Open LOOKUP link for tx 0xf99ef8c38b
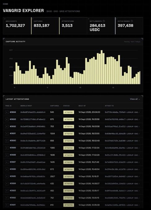Viewport: 151px width, 210px height. click(x=130, y=169)
